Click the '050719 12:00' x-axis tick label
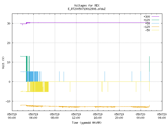 tap(76, 116)
